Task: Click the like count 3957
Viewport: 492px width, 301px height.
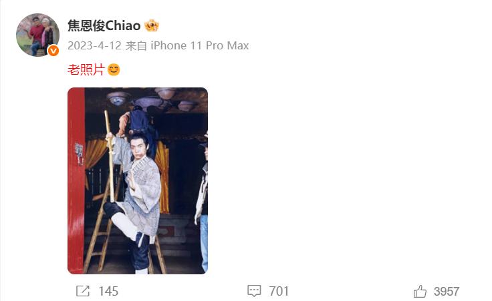Action: pos(447,291)
